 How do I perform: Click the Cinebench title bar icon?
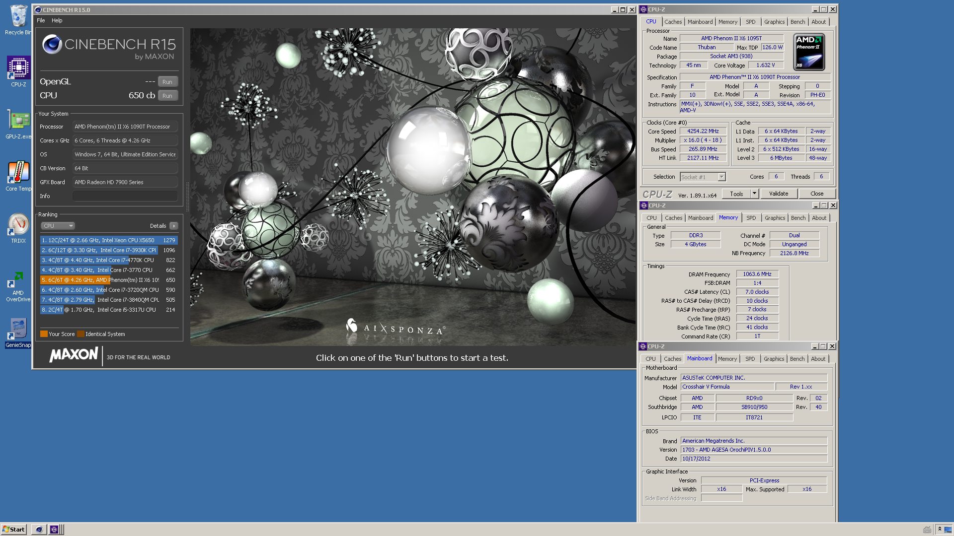[38, 9]
